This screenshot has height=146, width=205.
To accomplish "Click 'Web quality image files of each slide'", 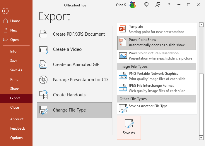I will coord(157,91).
